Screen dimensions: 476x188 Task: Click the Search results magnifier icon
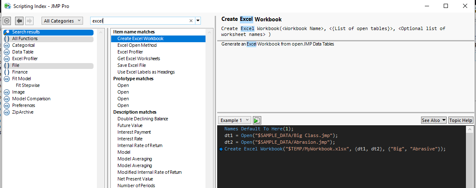click(x=7, y=32)
